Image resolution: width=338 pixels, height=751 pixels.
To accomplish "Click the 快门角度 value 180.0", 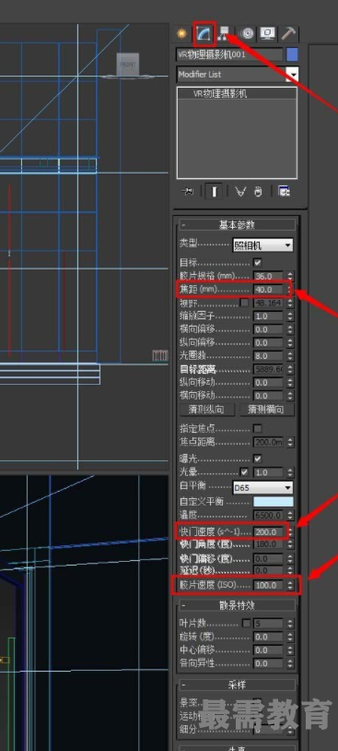I will coord(269,544).
